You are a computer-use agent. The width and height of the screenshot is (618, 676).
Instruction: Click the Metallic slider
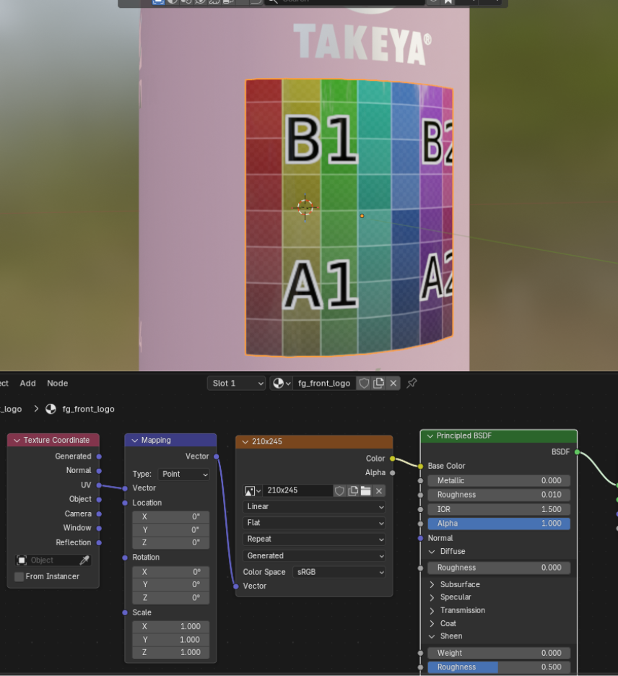(x=499, y=481)
